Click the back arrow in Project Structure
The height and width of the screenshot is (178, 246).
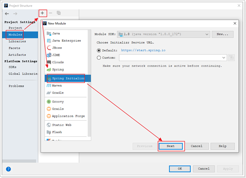[x=7, y=14]
